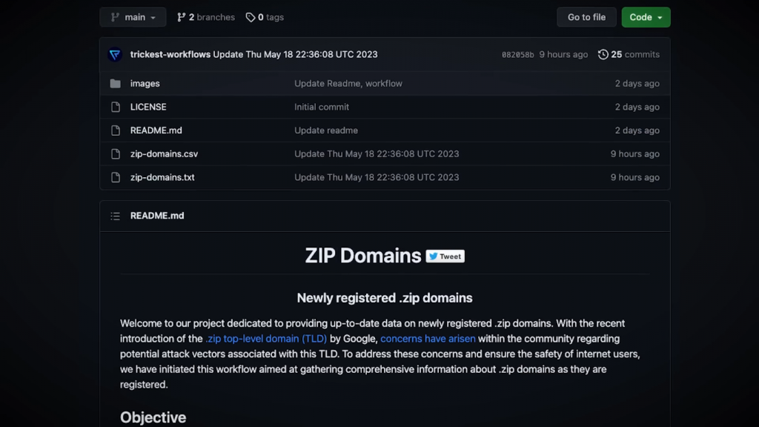View the 0 tags link

[265, 17]
